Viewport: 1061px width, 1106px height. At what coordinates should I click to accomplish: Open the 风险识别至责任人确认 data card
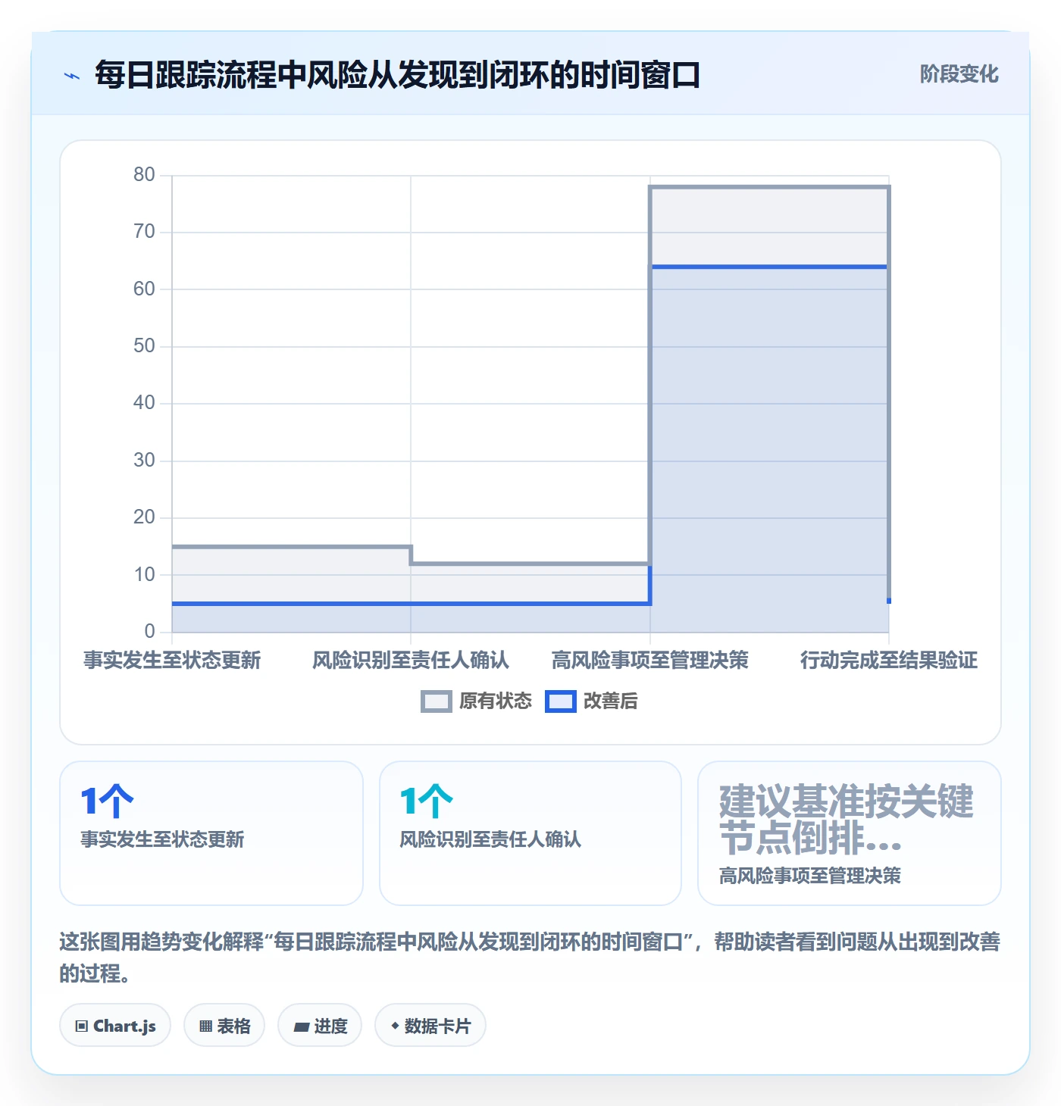(530, 833)
